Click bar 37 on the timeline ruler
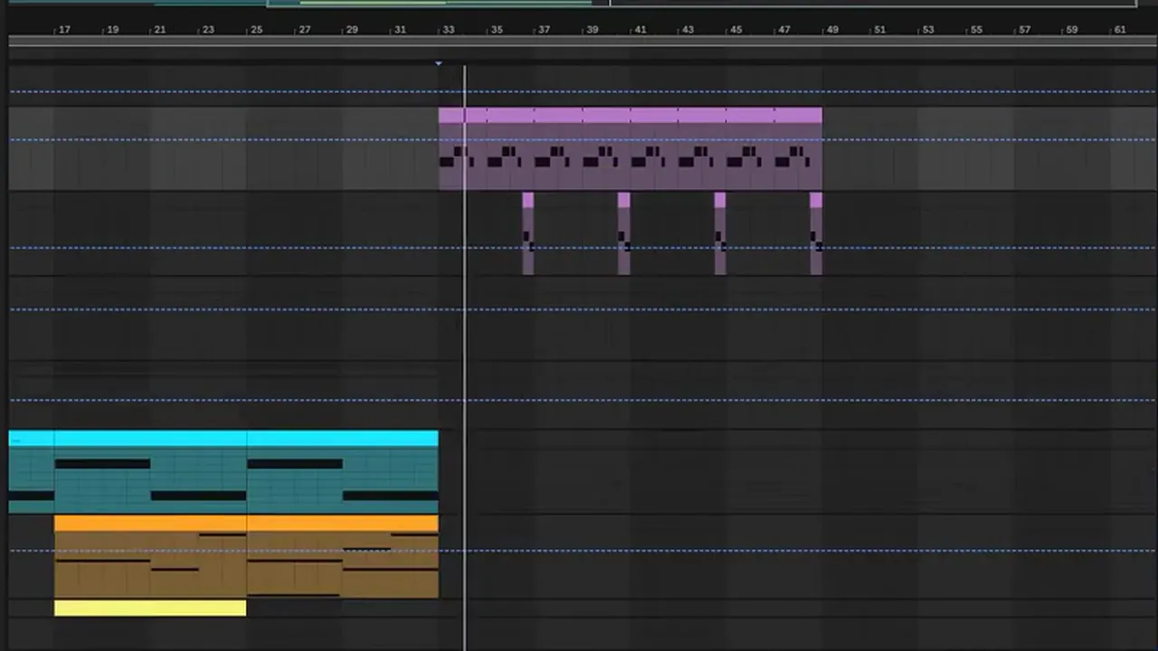 pyautogui.click(x=544, y=30)
